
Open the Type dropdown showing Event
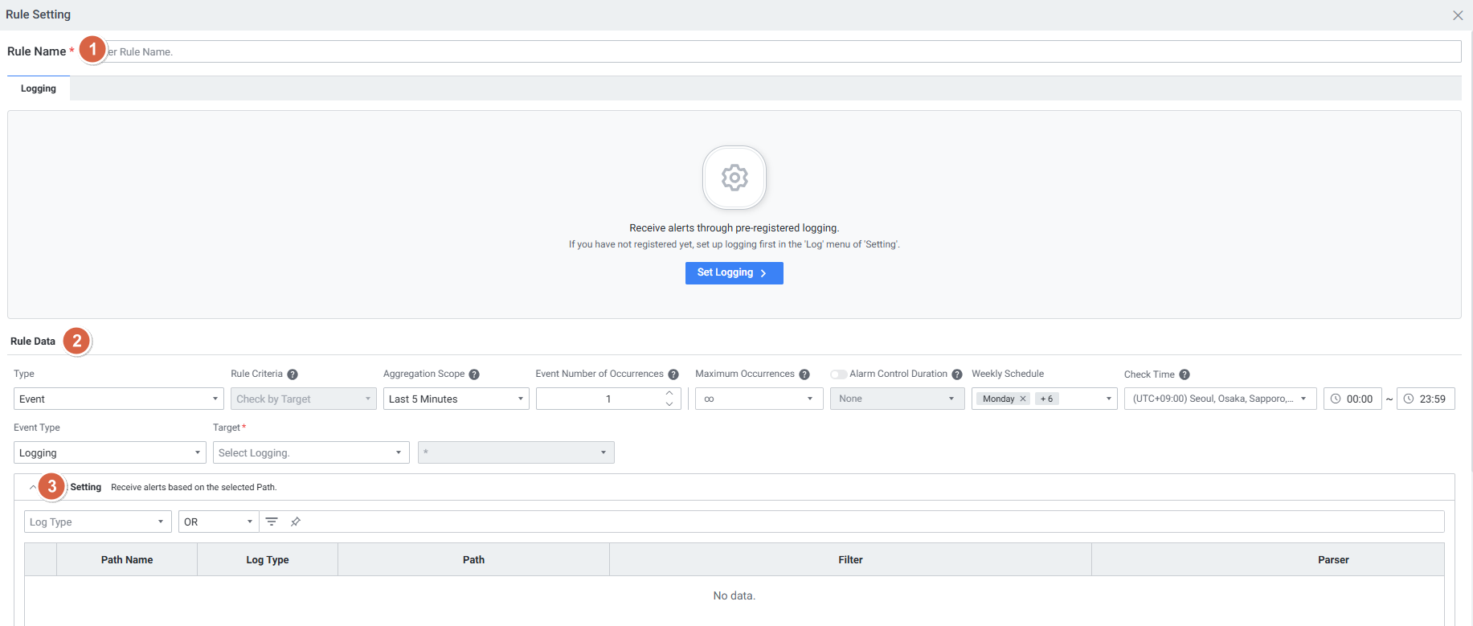[118, 399]
